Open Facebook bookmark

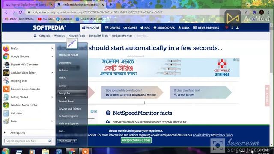point(64,19)
